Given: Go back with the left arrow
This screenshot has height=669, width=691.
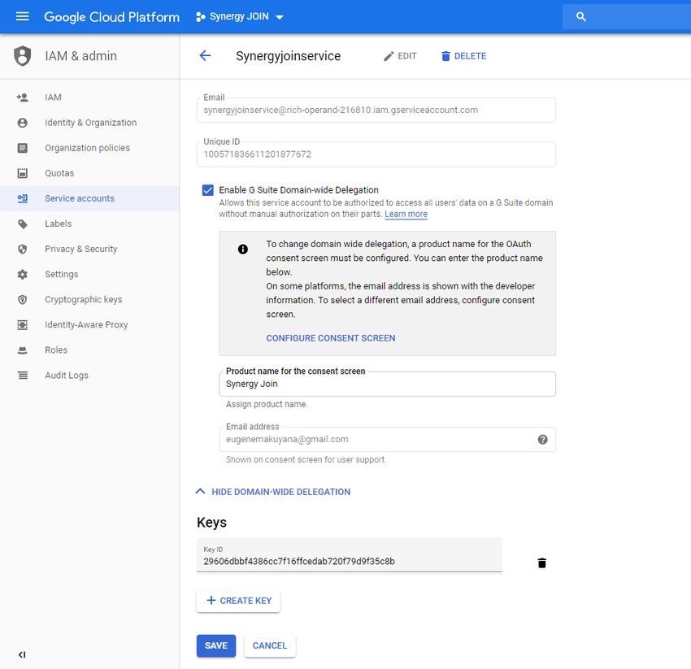Looking at the screenshot, I should (x=205, y=56).
